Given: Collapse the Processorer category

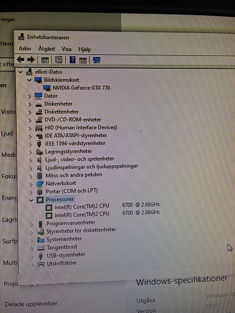Looking at the screenshot, I should pos(31,200).
